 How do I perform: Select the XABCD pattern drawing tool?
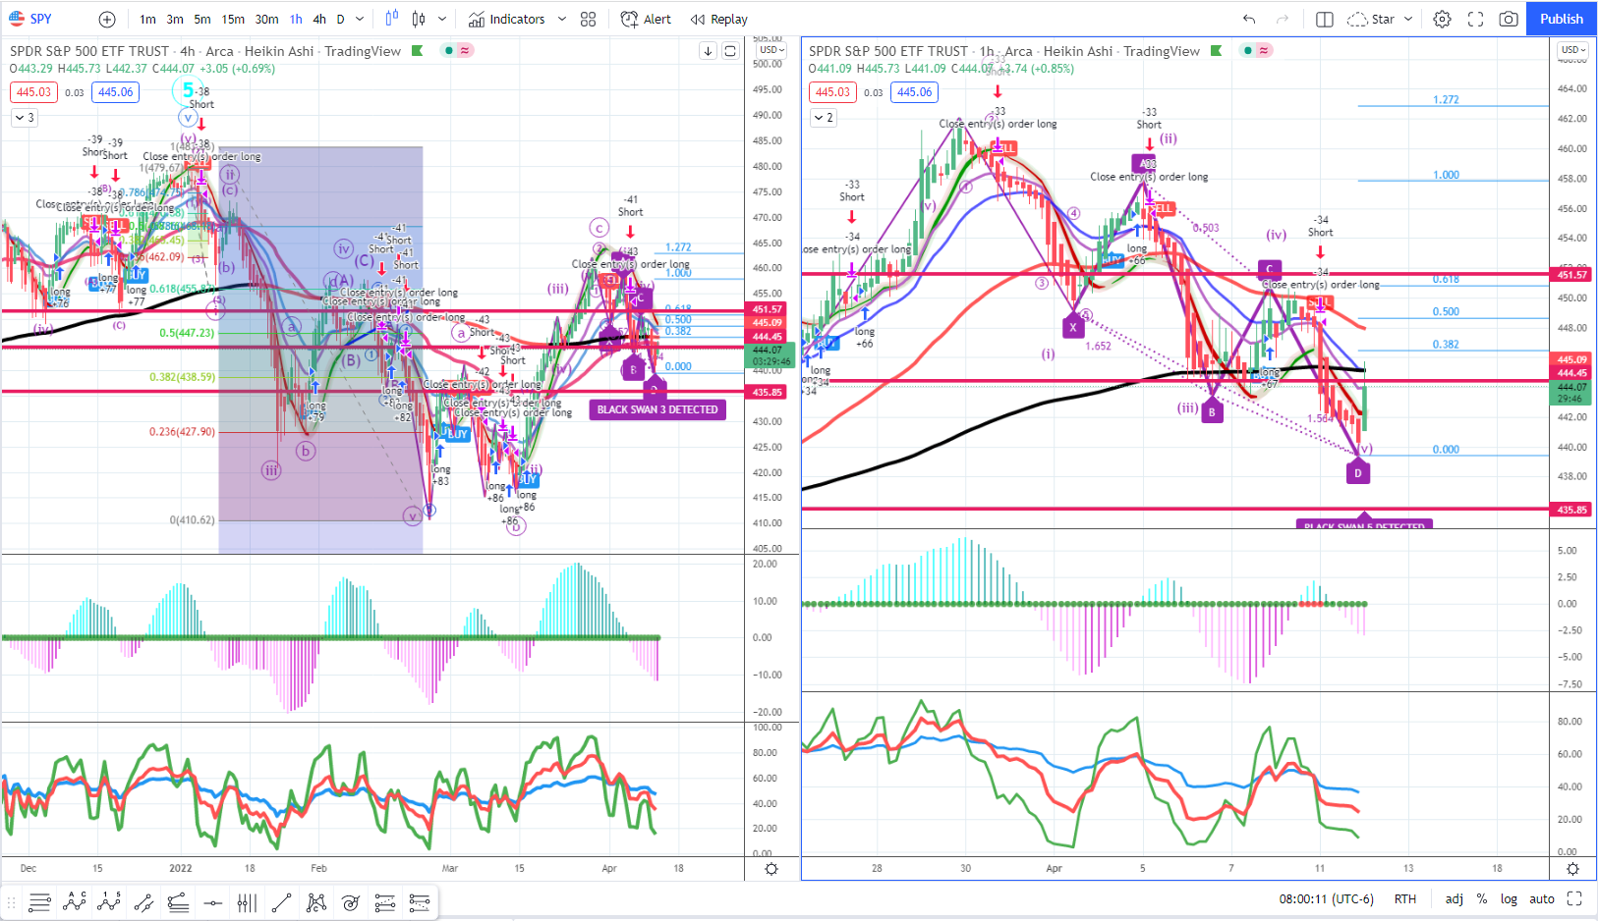click(x=315, y=902)
